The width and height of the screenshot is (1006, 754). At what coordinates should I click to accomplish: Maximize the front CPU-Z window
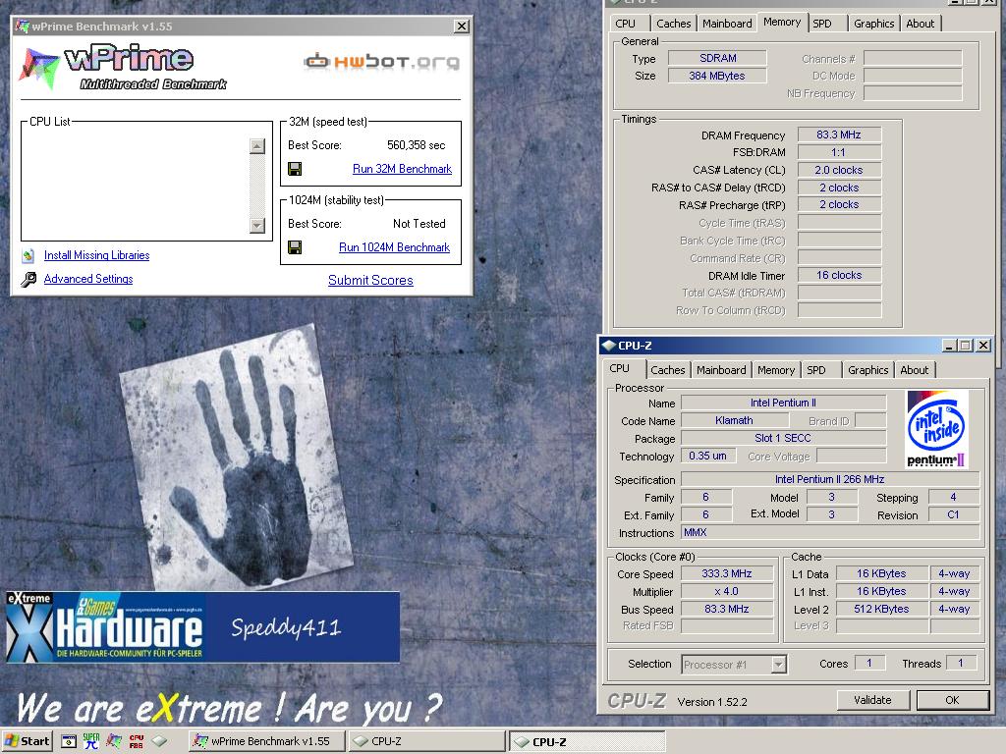(x=965, y=346)
